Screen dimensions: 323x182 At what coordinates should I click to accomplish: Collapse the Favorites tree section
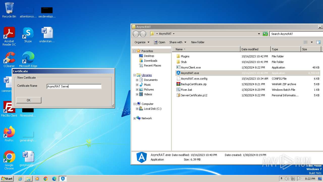pos(134,51)
